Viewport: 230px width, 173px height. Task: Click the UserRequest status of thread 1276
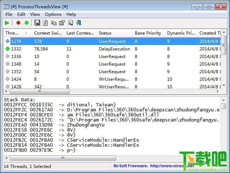click(x=112, y=41)
